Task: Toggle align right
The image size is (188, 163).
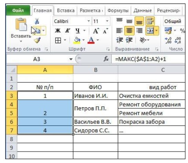Action: coord(139,30)
